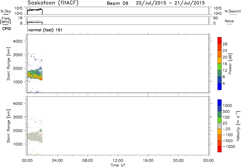Click the 'Beam 09' label
This screenshot has width=241, height=167.
point(117,3)
